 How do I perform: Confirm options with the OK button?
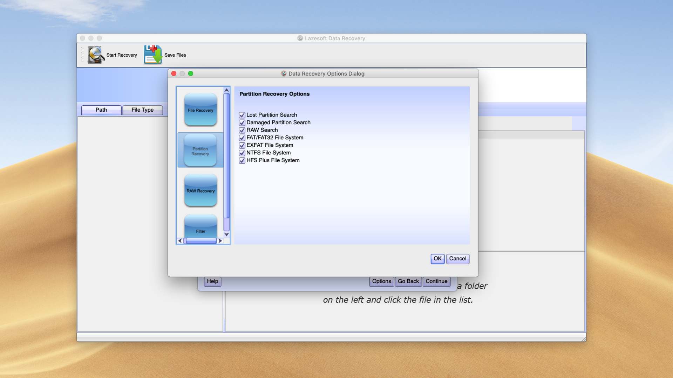tap(437, 259)
